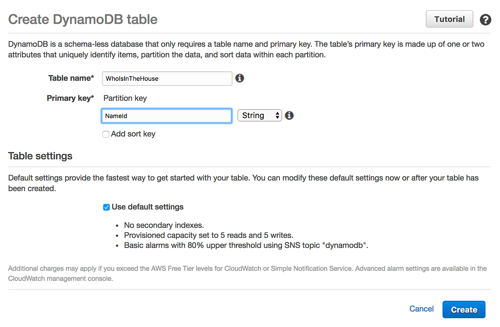Click the Cancel link
This screenshot has width=500, height=327.
point(421,309)
